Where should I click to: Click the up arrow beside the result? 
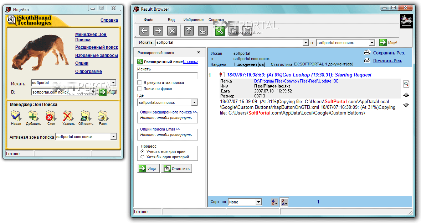[x=406, y=95]
